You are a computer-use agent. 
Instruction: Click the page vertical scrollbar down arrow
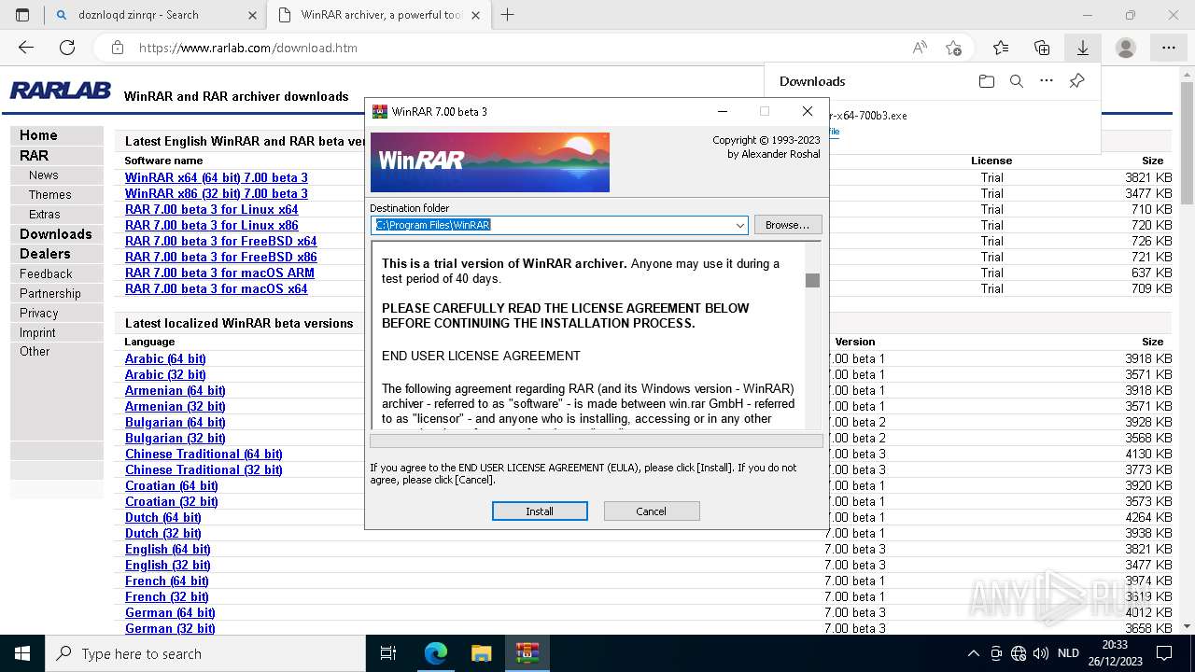pyautogui.click(x=1188, y=626)
